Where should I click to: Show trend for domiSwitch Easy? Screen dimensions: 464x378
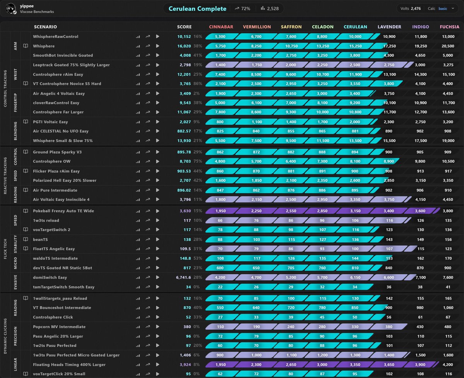148,278
